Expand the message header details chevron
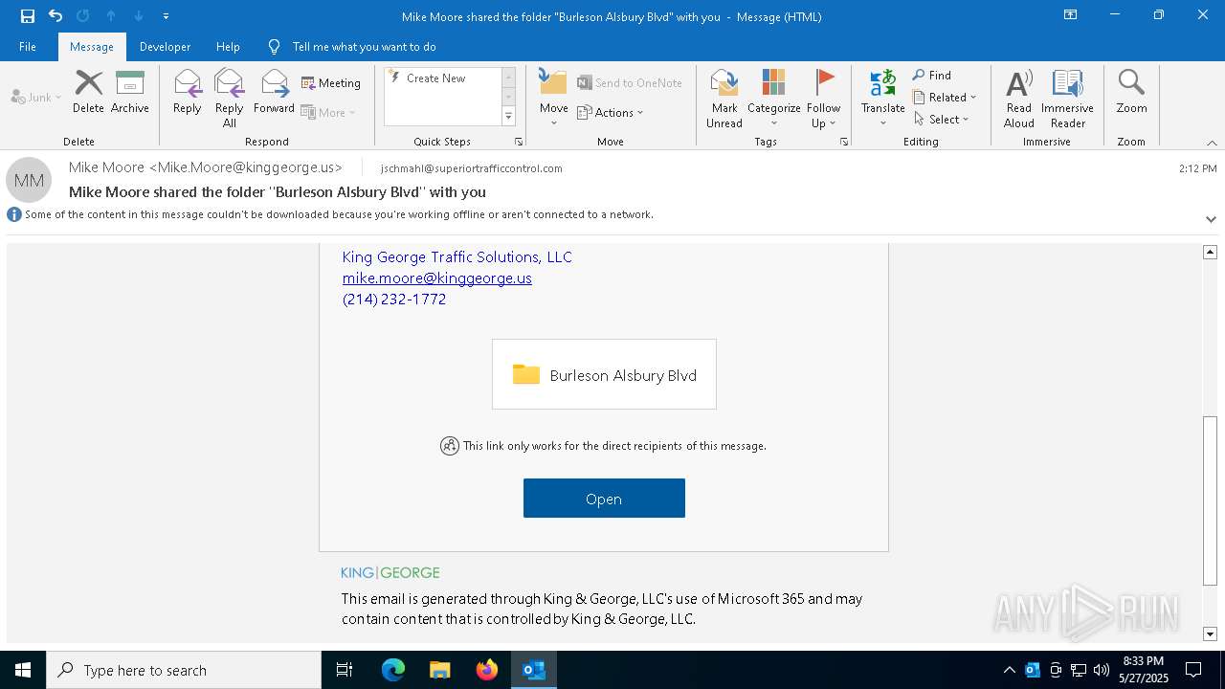This screenshot has height=689, width=1225. (1211, 219)
